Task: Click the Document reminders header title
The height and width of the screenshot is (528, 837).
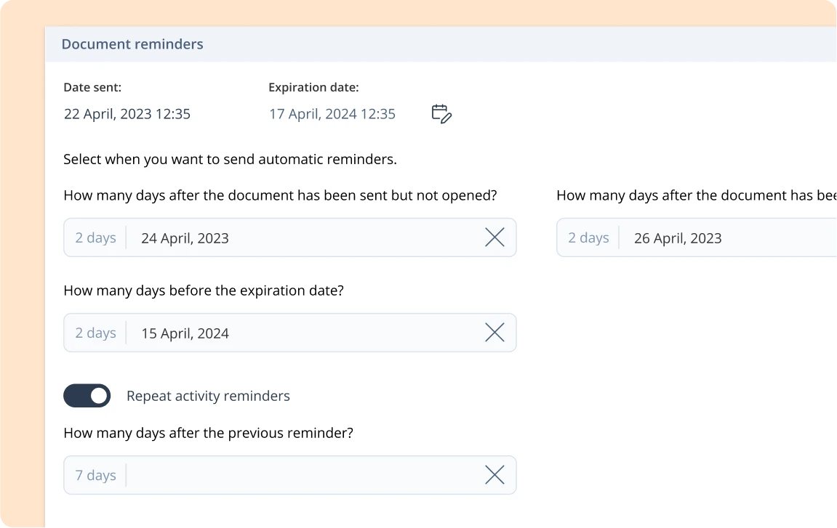Action: (x=132, y=44)
